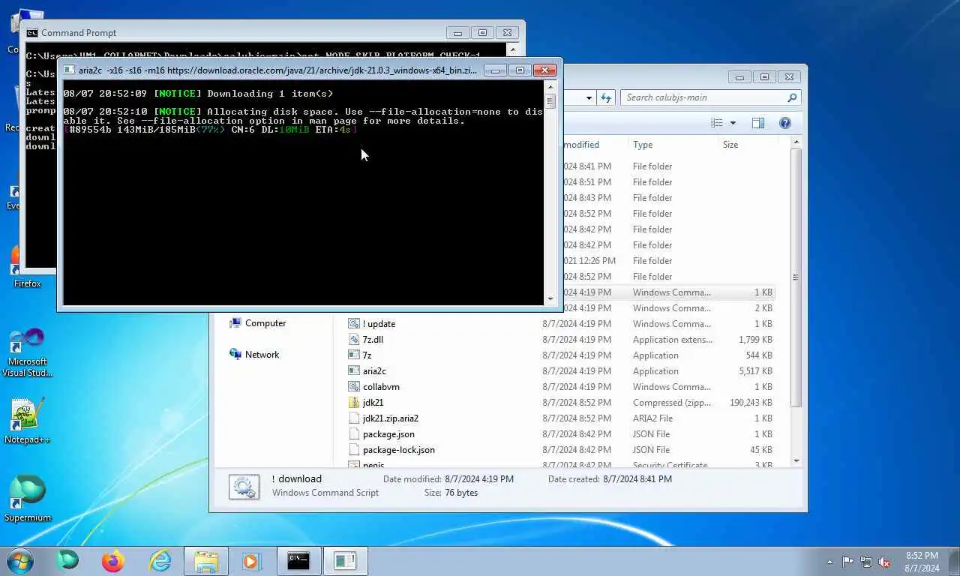Open Action Center flag tray icon

[x=847, y=562]
